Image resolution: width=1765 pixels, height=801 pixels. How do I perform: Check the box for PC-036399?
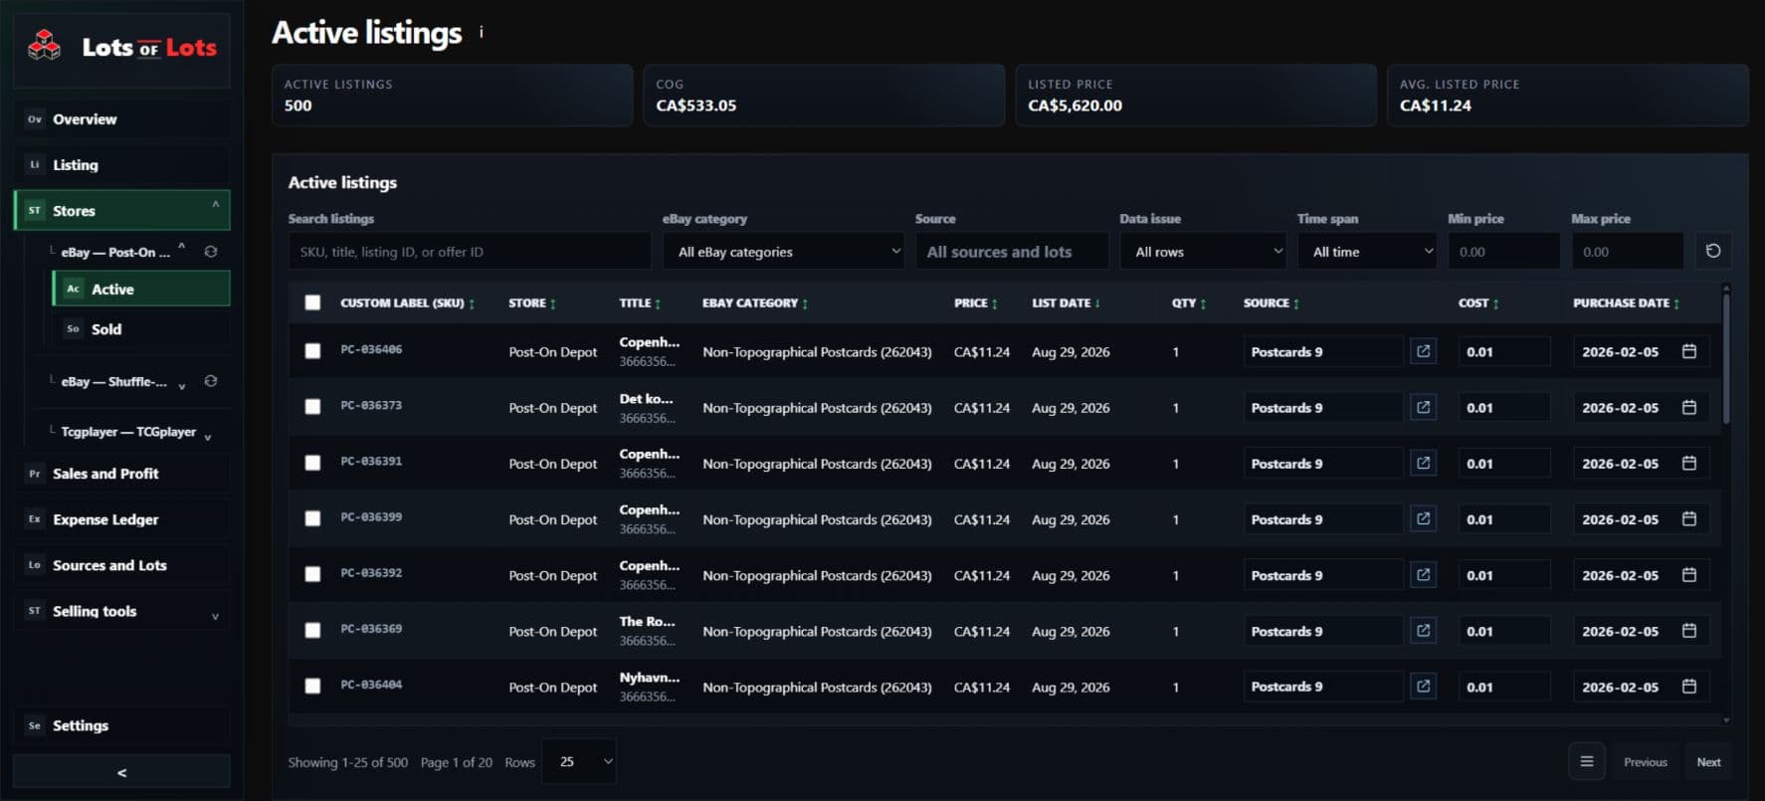(312, 517)
